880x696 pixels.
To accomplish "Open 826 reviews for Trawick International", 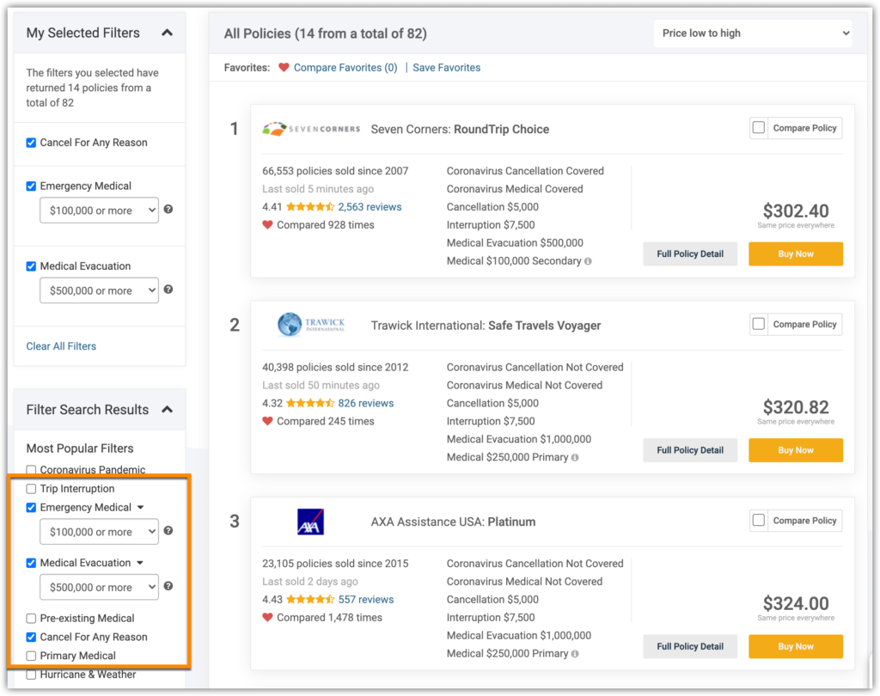I will (366, 403).
